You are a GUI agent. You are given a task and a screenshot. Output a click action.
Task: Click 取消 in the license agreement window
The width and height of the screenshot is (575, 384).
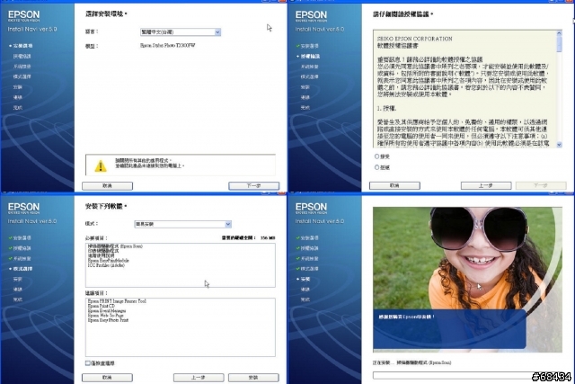pos(394,186)
